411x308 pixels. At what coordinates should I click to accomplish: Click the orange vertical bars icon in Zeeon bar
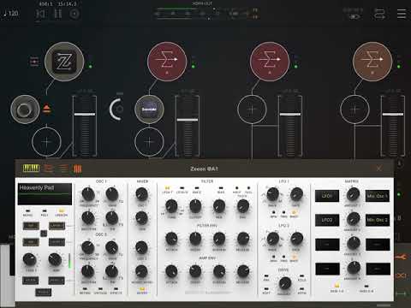tap(78, 169)
